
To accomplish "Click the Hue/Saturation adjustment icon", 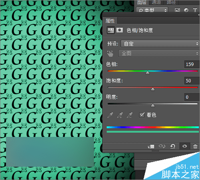I will (x=111, y=30).
